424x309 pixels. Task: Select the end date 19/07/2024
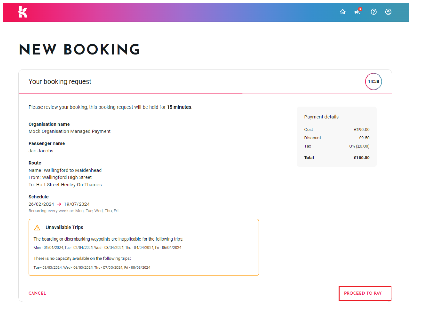(77, 204)
